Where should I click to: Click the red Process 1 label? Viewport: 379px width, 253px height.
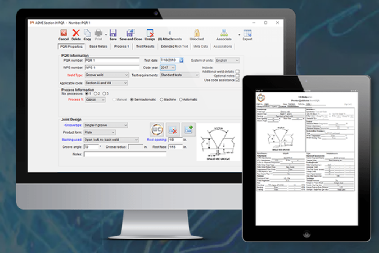[x=76, y=99]
